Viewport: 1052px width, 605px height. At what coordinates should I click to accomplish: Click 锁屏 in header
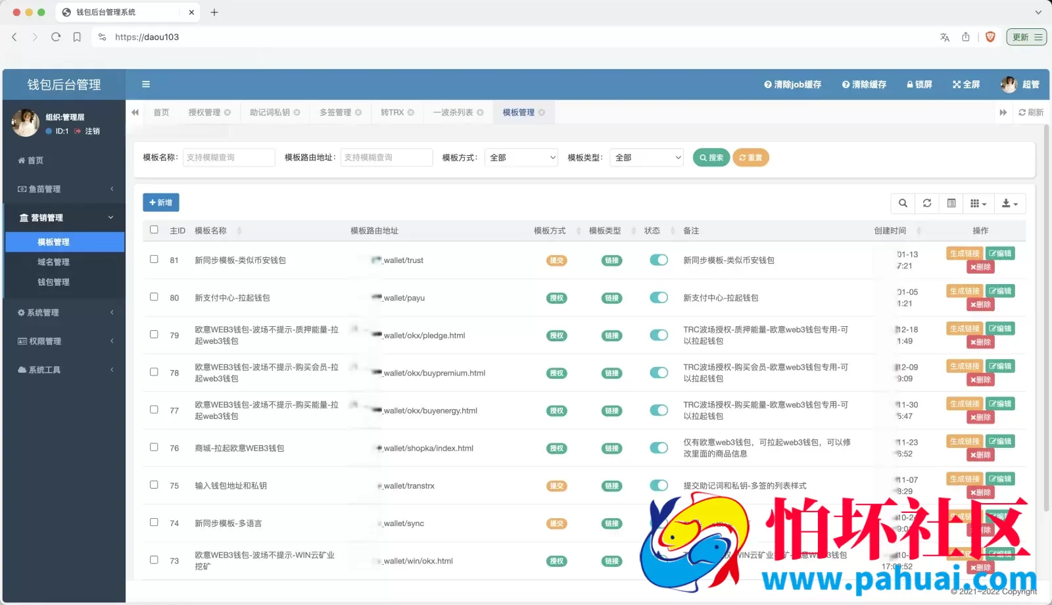click(919, 84)
